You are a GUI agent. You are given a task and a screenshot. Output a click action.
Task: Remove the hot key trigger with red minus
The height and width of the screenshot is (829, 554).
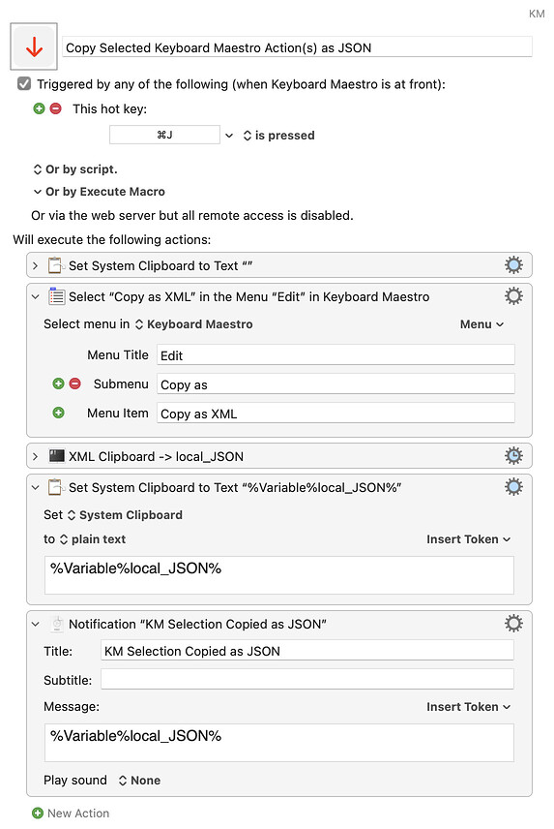55,108
